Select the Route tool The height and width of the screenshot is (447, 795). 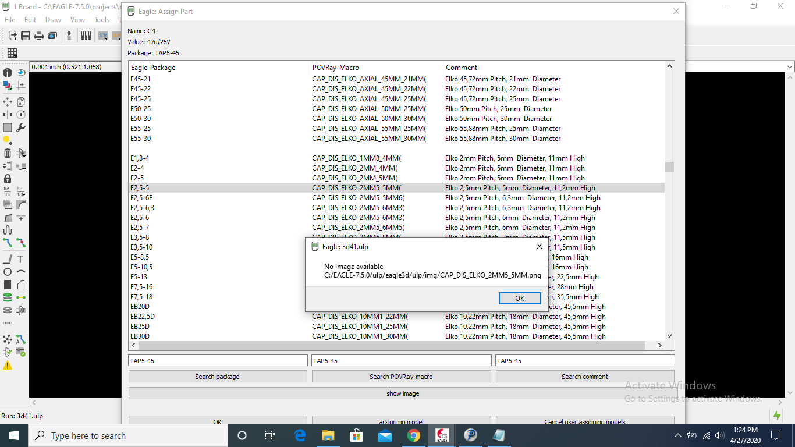pos(8,243)
